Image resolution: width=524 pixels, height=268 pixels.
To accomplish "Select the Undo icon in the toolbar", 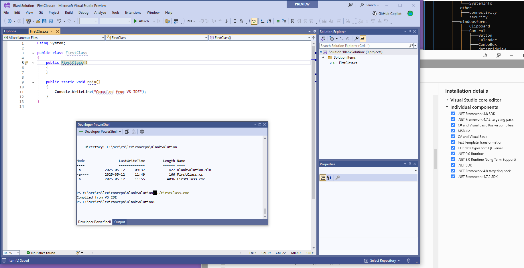I will click(x=60, y=21).
